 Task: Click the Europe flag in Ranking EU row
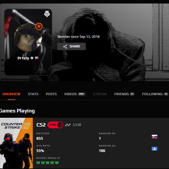[154, 149]
